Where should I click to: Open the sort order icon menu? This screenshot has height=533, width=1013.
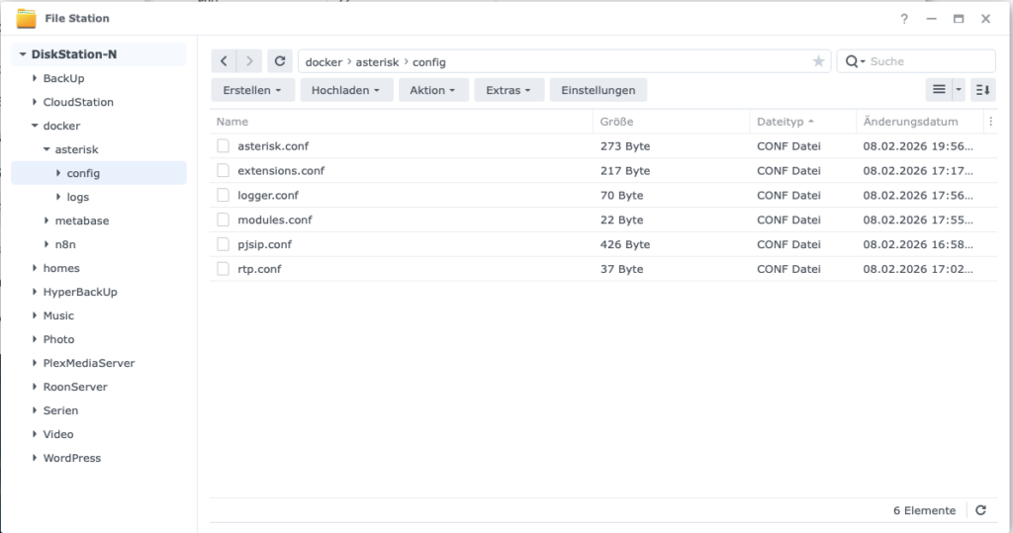coord(982,90)
